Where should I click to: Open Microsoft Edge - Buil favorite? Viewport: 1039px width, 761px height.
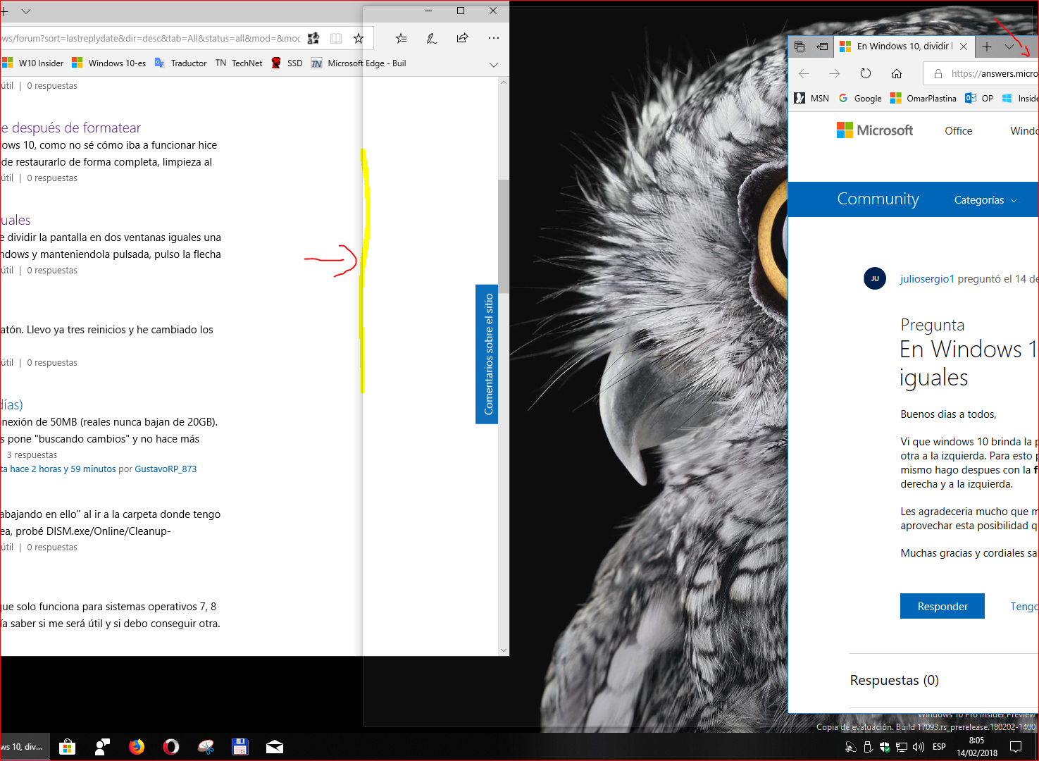tap(359, 63)
